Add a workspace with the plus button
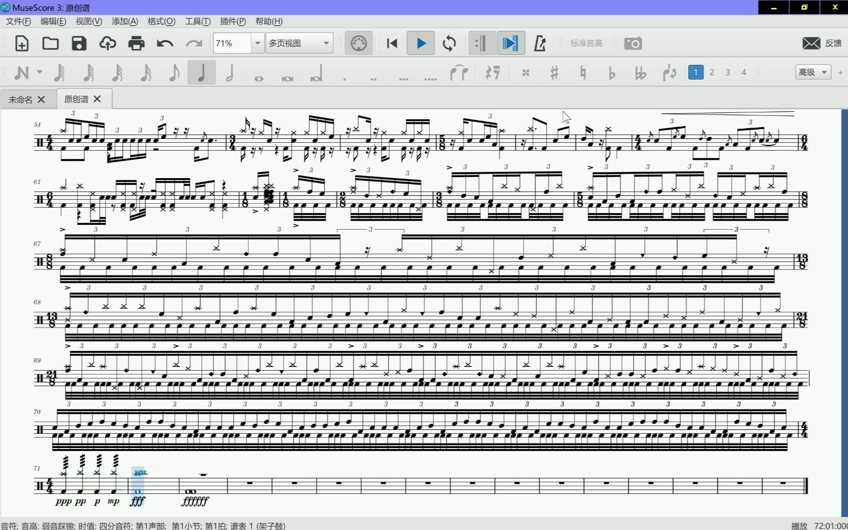 (x=840, y=73)
